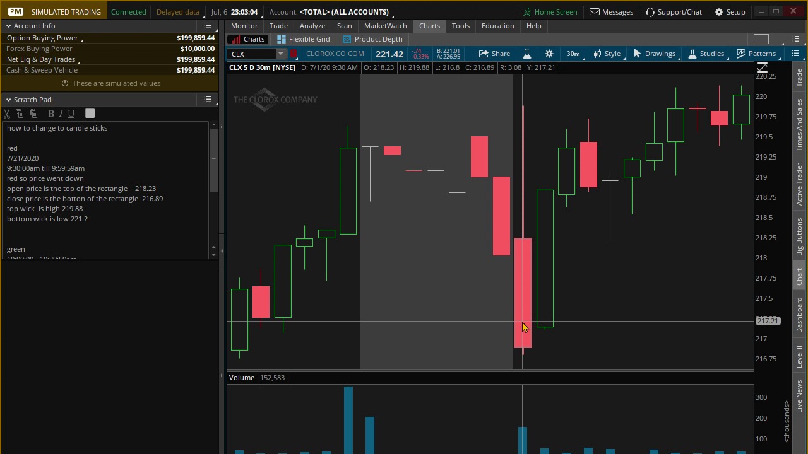Open the Scan tab
Screen dimensions: 808x454
pos(344,26)
